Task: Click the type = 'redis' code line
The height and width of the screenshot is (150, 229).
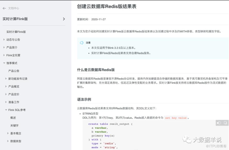Action: [104, 143]
